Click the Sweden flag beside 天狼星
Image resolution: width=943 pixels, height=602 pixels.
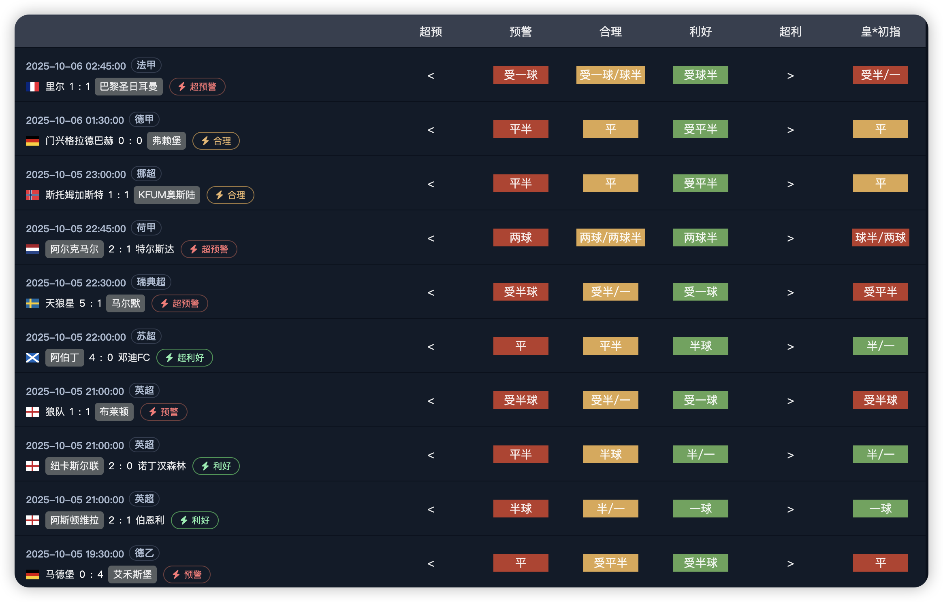(32, 303)
